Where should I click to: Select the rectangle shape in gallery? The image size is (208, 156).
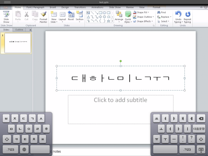101,13
